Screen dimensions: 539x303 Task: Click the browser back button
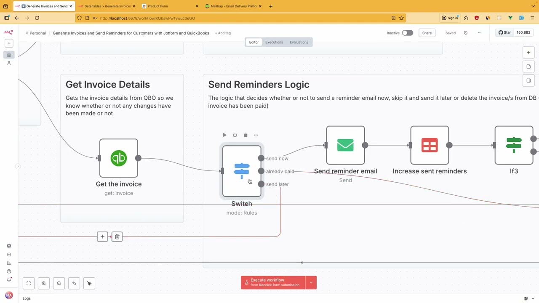click(x=17, y=18)
